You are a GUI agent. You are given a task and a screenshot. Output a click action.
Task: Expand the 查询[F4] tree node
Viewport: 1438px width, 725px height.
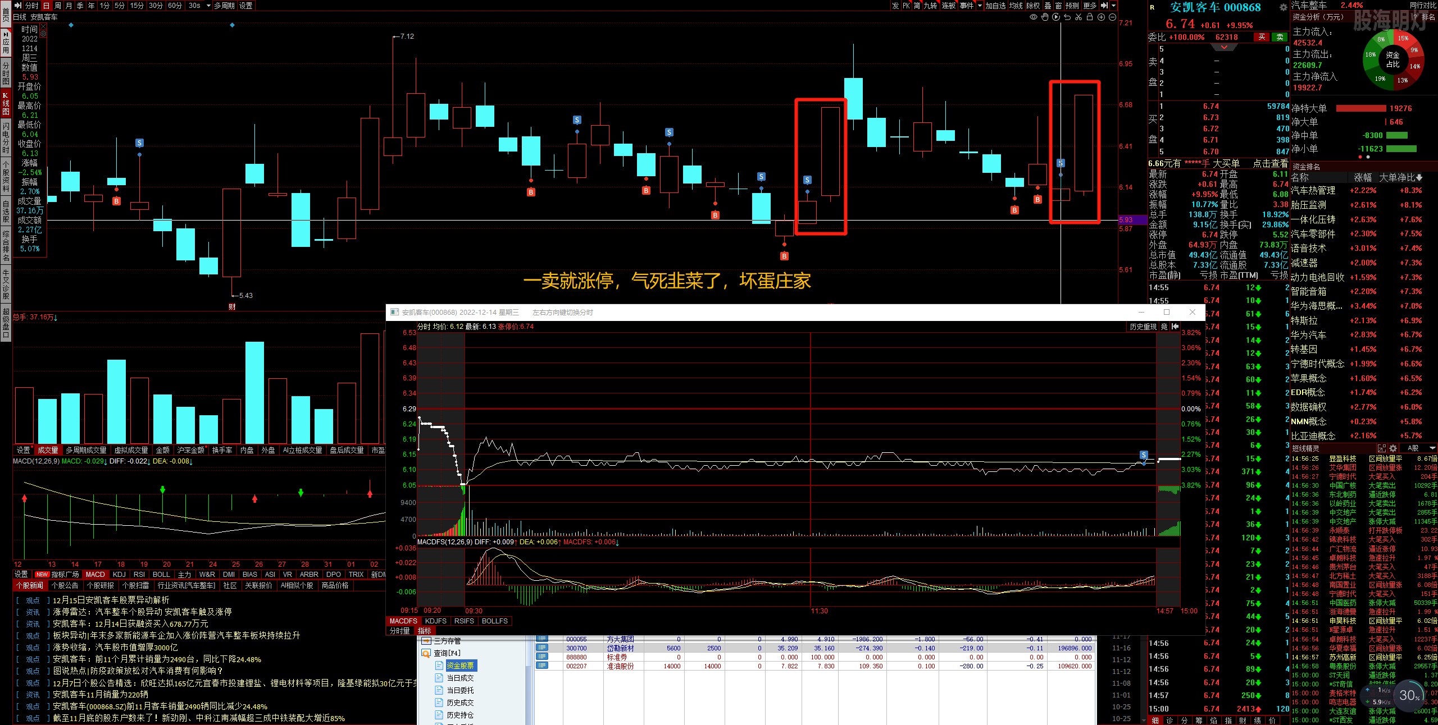click(425, 653)
